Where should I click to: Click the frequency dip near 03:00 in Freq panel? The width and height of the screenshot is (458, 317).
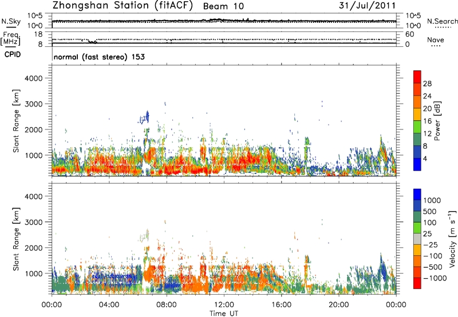(92, 42)
